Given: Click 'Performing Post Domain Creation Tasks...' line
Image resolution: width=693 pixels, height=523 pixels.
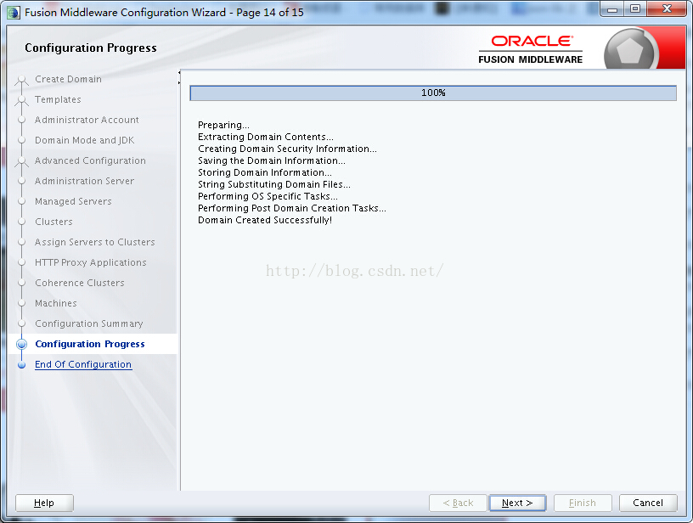Looking at the screenshot, I should [291, 208].
